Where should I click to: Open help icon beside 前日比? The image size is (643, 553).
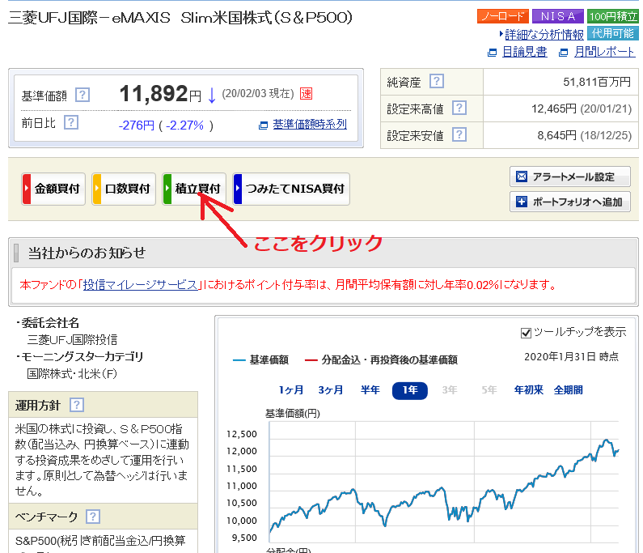click(71, 122)
